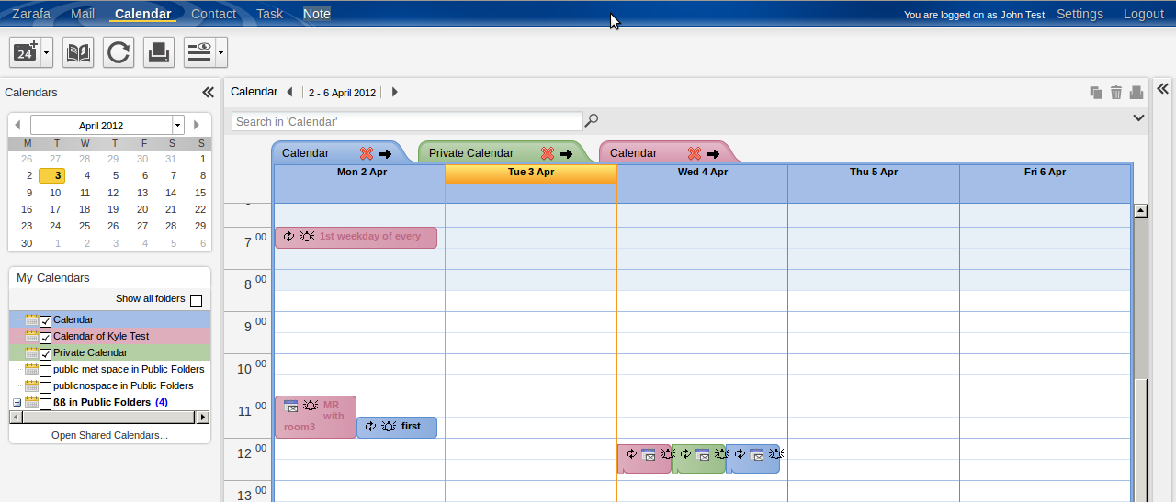Open the 'MR with room3' appointment
Viewport: 1176px width, 502px height.
[x=315, y=417]
